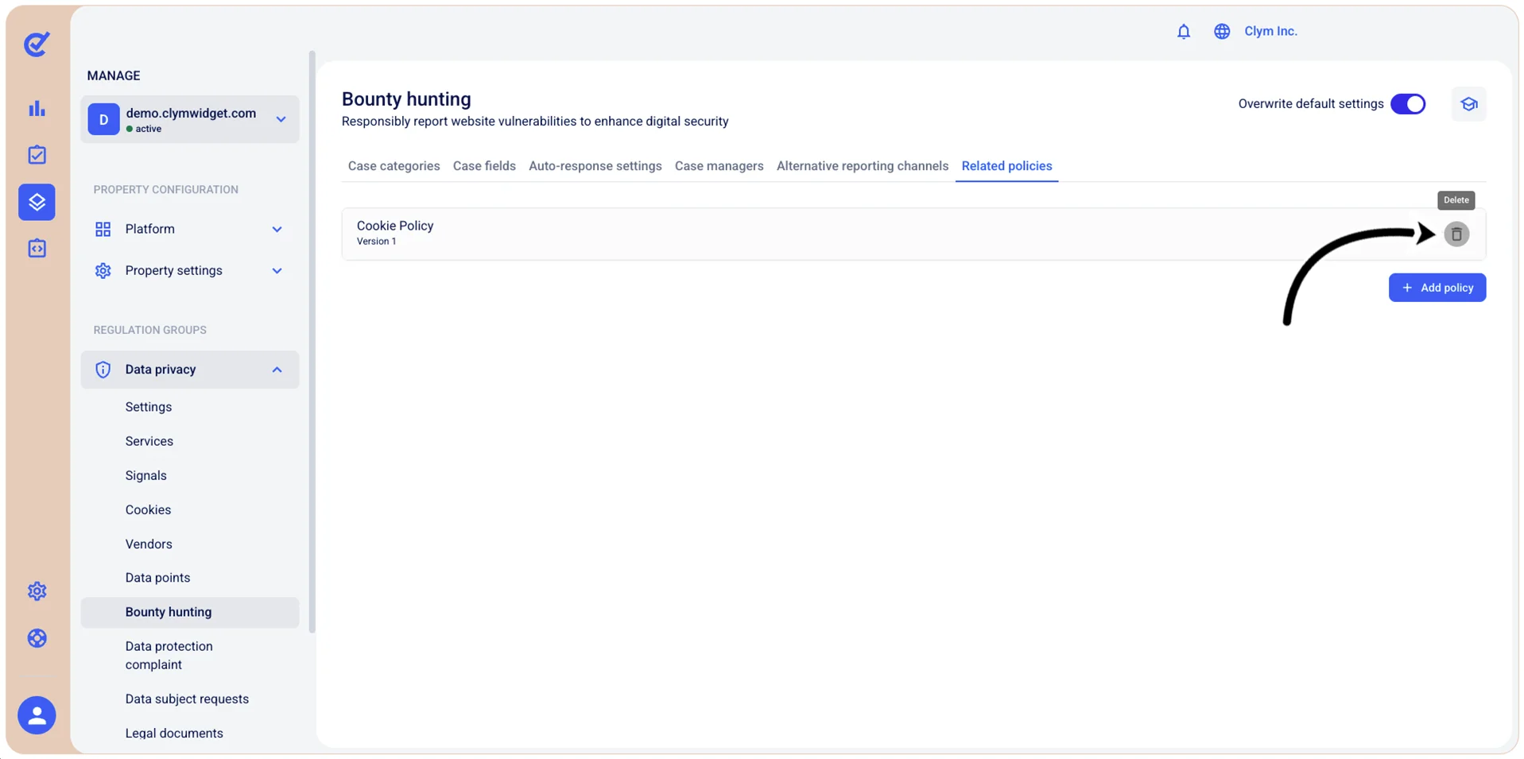Toggle Overwrite default settings switch
This screenshot has width=1524, height=759.
click(1408, 104)
